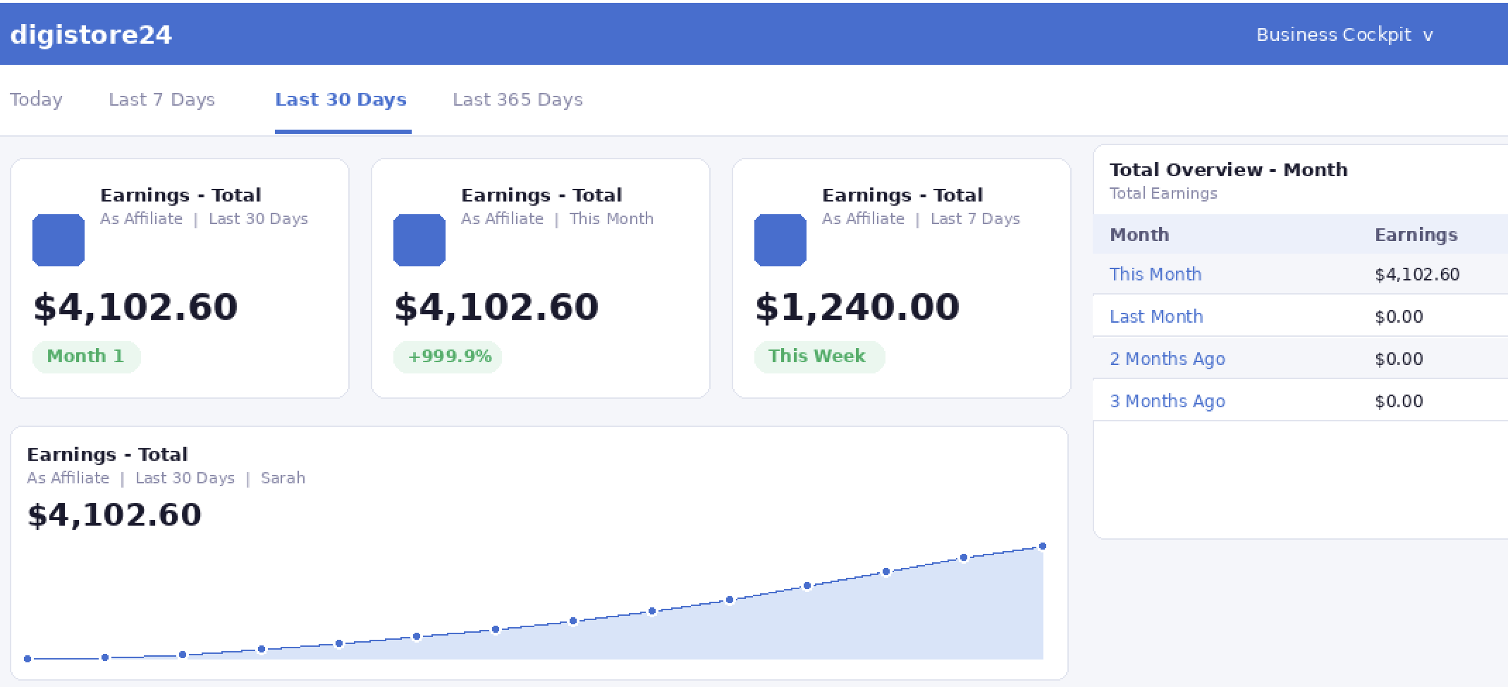Click the $4,102.60 total above the chart
The width and height of the screenshot is (1508, 687).
pos(114,515)
